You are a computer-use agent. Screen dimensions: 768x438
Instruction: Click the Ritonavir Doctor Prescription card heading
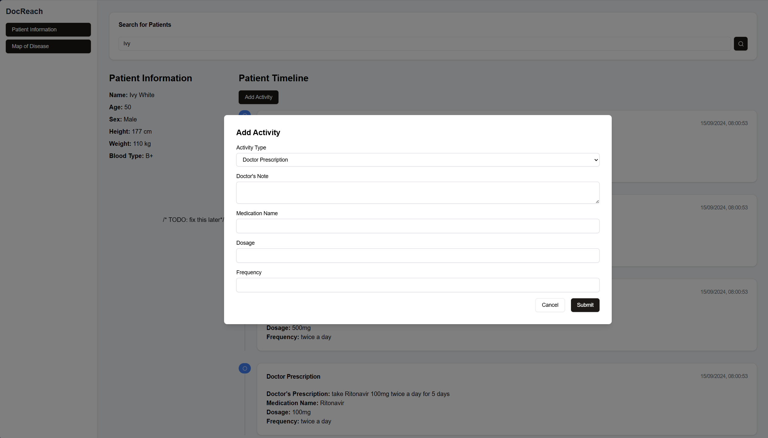click(293, 377)
